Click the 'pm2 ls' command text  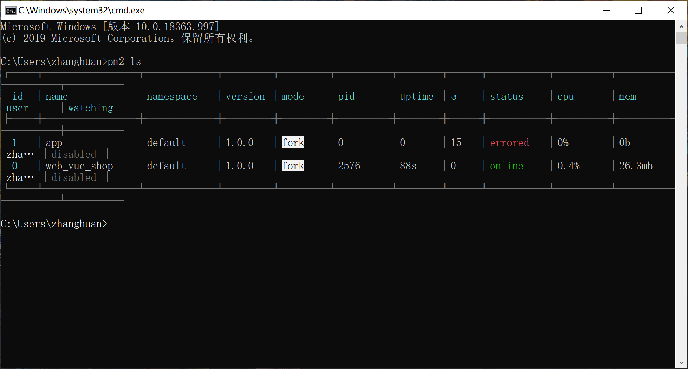point(124,61)
